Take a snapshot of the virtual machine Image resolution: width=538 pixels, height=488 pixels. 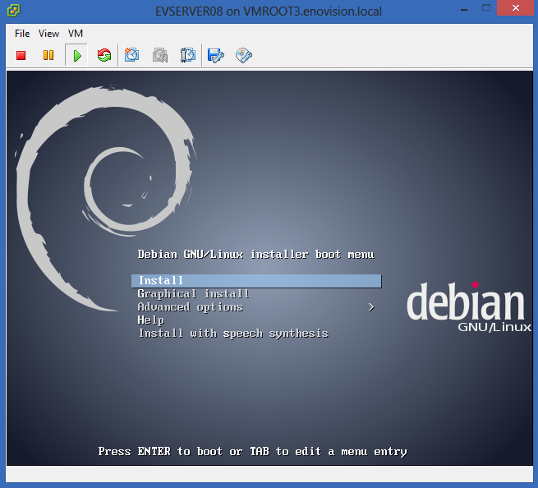click(x=131, y=55)
